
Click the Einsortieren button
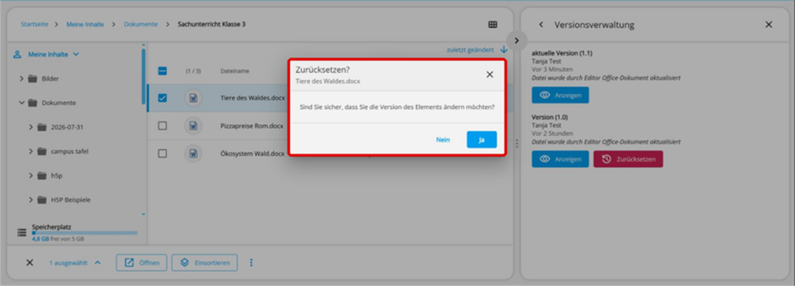click(x=205, y=263)
